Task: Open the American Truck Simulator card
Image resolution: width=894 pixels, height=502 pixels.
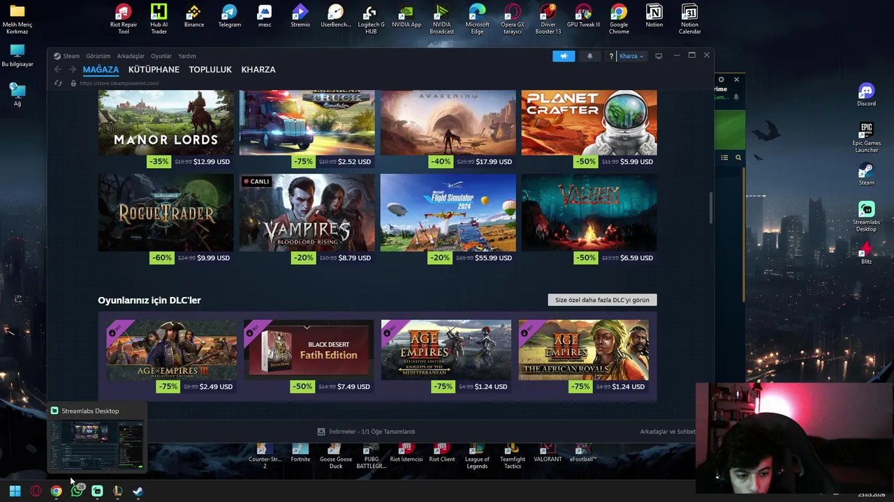Action: point(307,122)
